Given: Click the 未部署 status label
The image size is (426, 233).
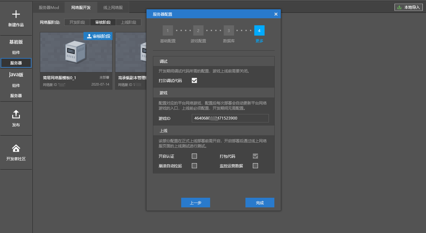Looking at the screenshot, I should pos(104,78).
